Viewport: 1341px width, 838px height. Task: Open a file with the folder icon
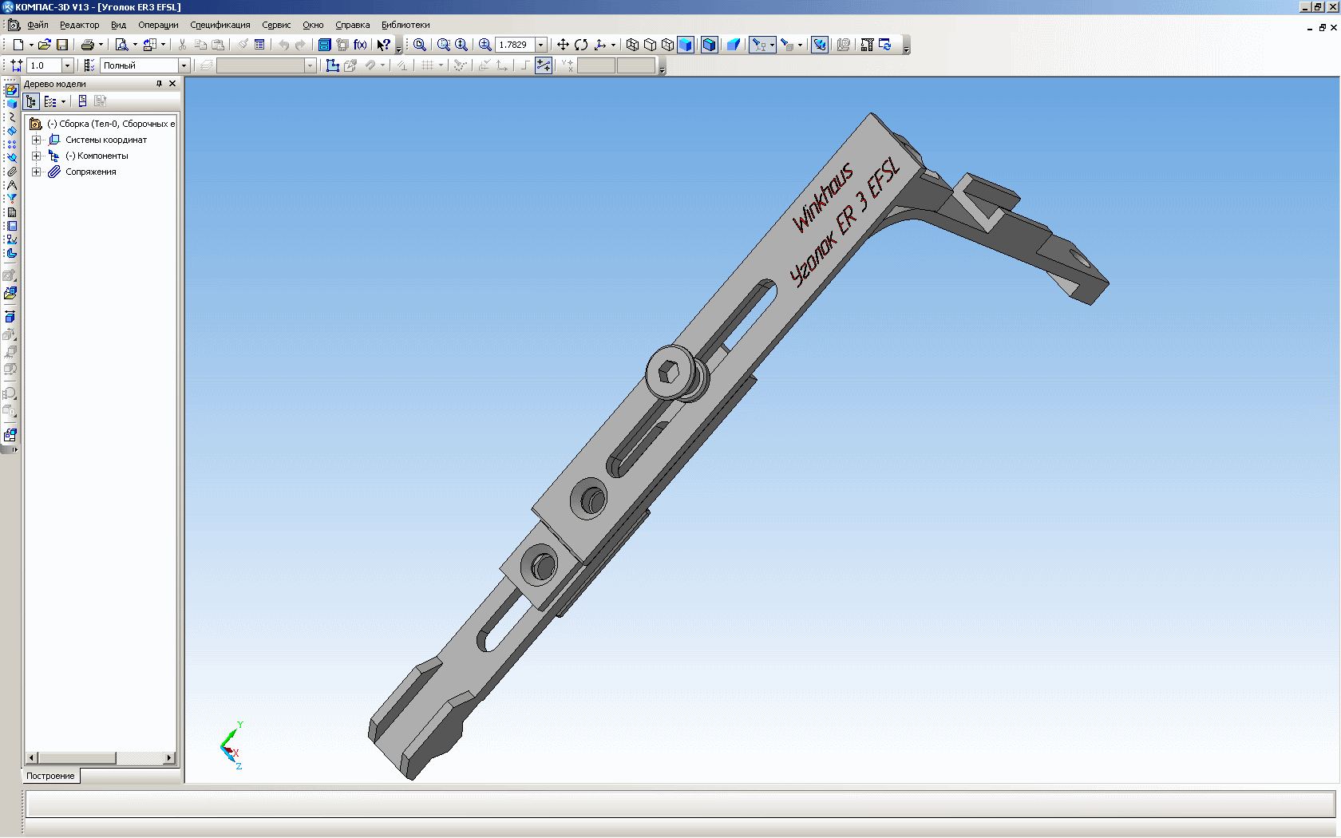(45, 45)
